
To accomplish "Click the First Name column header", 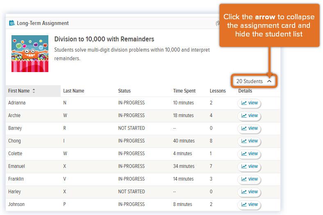I will [x=33, y=91].
